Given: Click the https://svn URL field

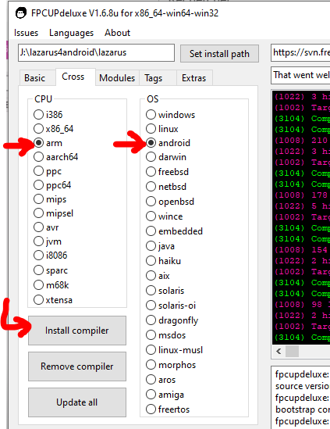Looking at the screenshot, I should [x=300, y=52].
